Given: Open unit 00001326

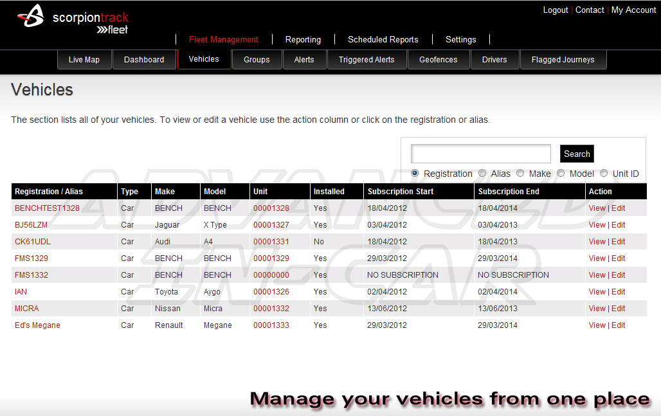Looking at the screenshot, I should pyautogui.click(x=271, y=292).
